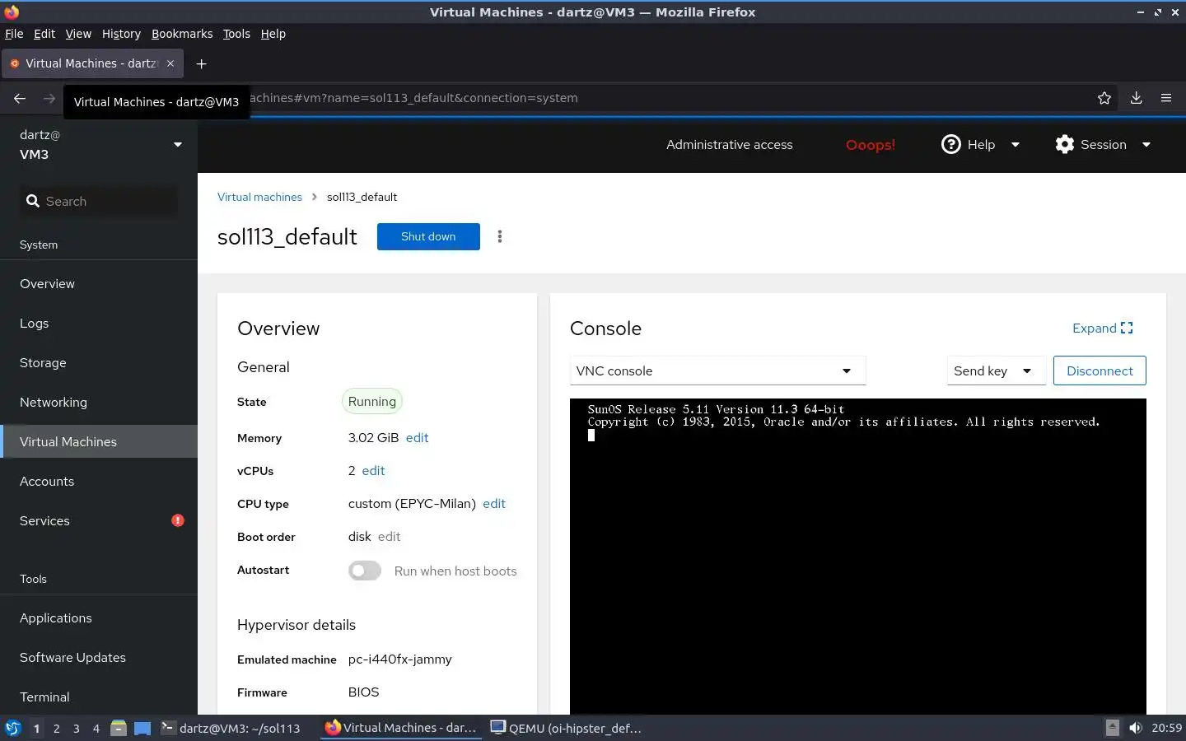
Task: Go to Accounts in the sidebar
Action: click(99, 481)
